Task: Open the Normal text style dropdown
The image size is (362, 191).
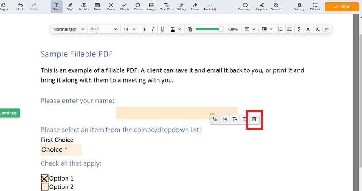Action: tap(69, 29)
